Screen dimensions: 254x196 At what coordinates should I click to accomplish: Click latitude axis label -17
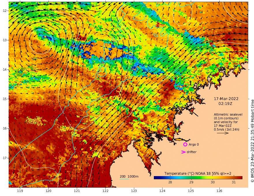click(4, 158)
